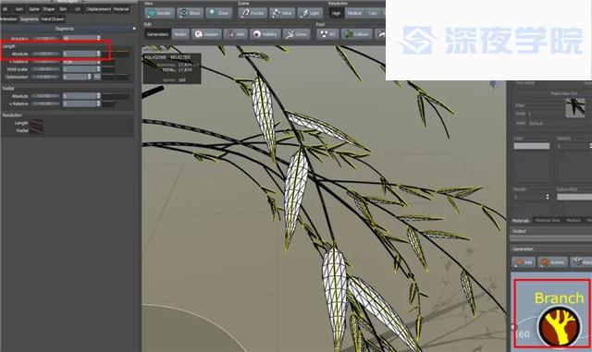Open the Displacement properties tab
Viewport: 592px width, 352px height.
tap(98, 9)
